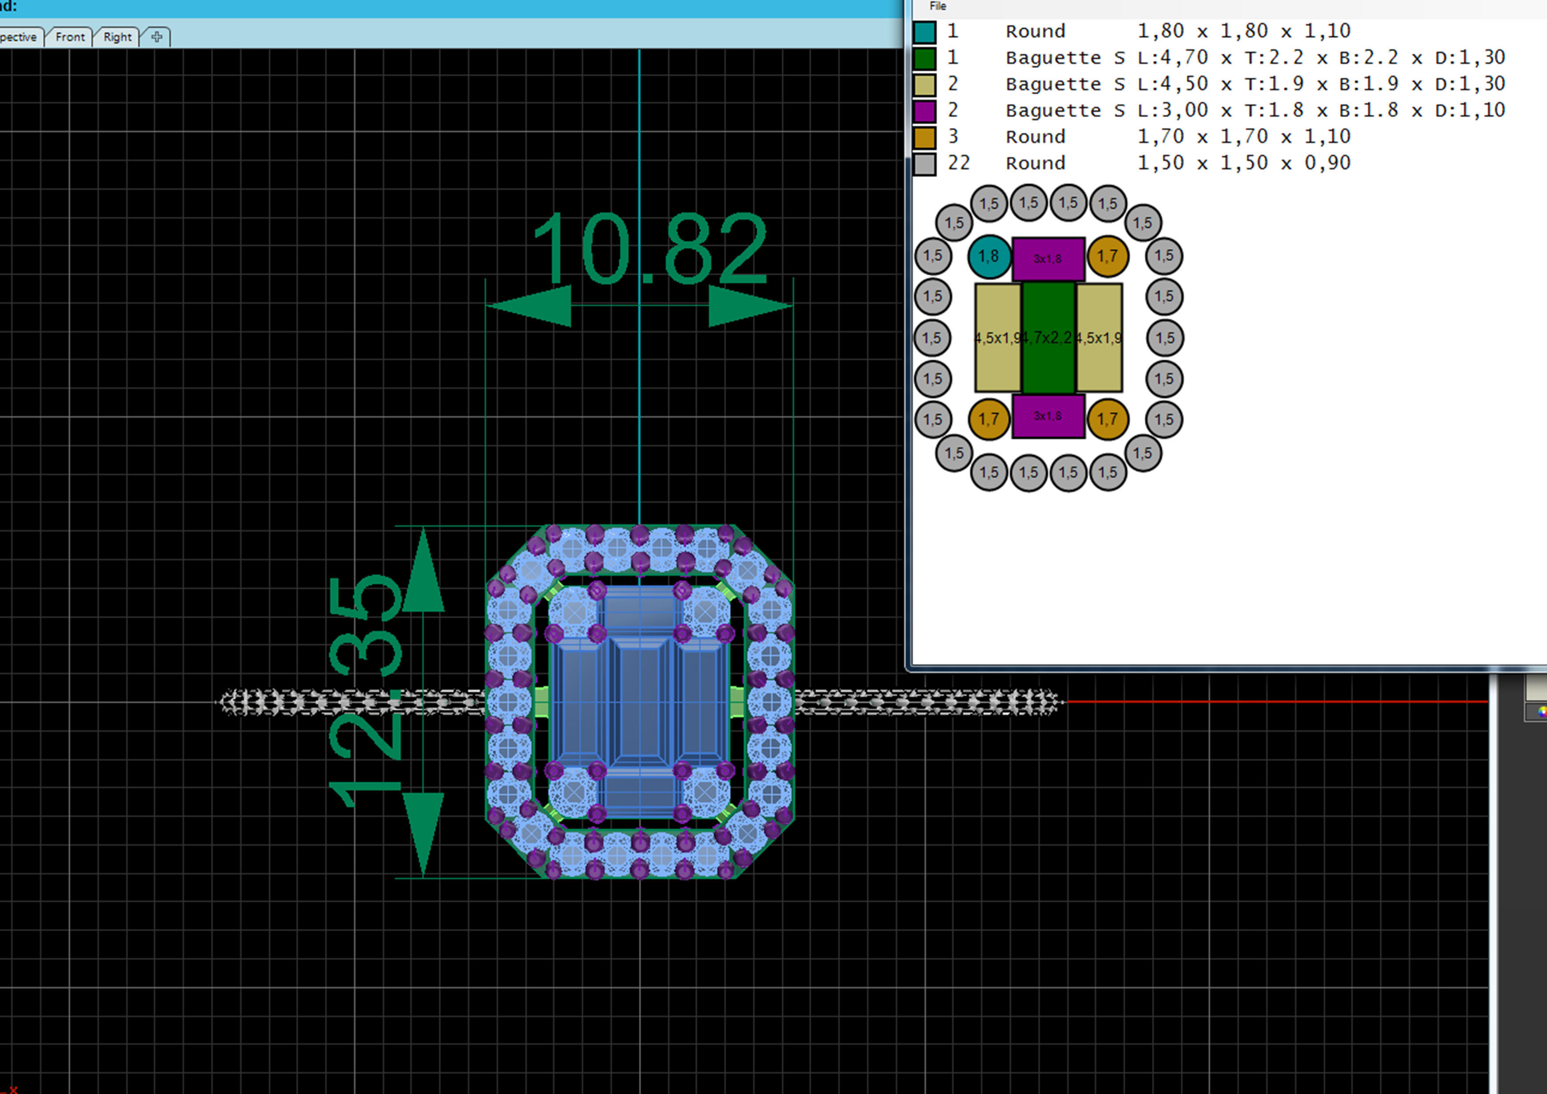
Task: Open the Perspective viewport tab
Action: [19, 37]
